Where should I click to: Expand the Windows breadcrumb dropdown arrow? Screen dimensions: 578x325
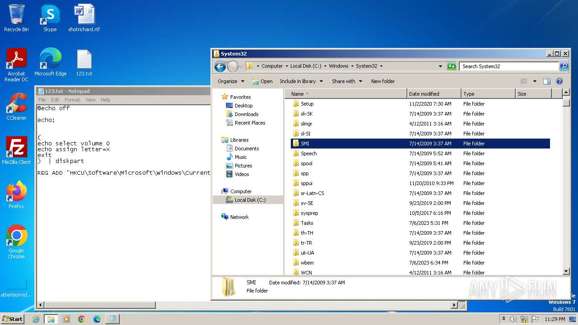[x=352, y=66]
